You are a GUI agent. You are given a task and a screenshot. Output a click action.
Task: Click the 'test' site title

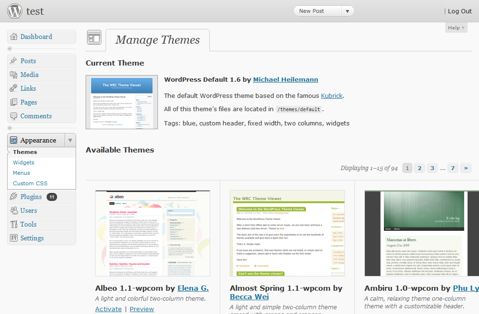click(x=35, y=11)
